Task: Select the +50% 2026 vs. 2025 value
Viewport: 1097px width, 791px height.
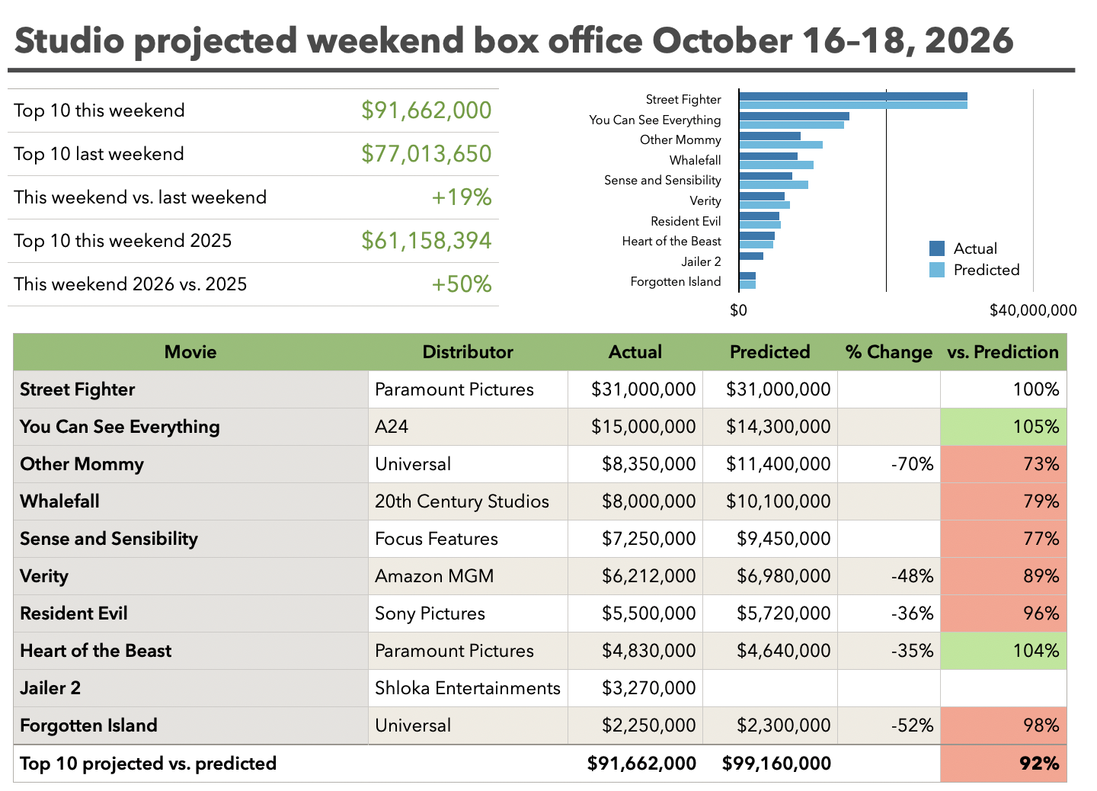Action: pyautogui.click(x=462, y=284)
